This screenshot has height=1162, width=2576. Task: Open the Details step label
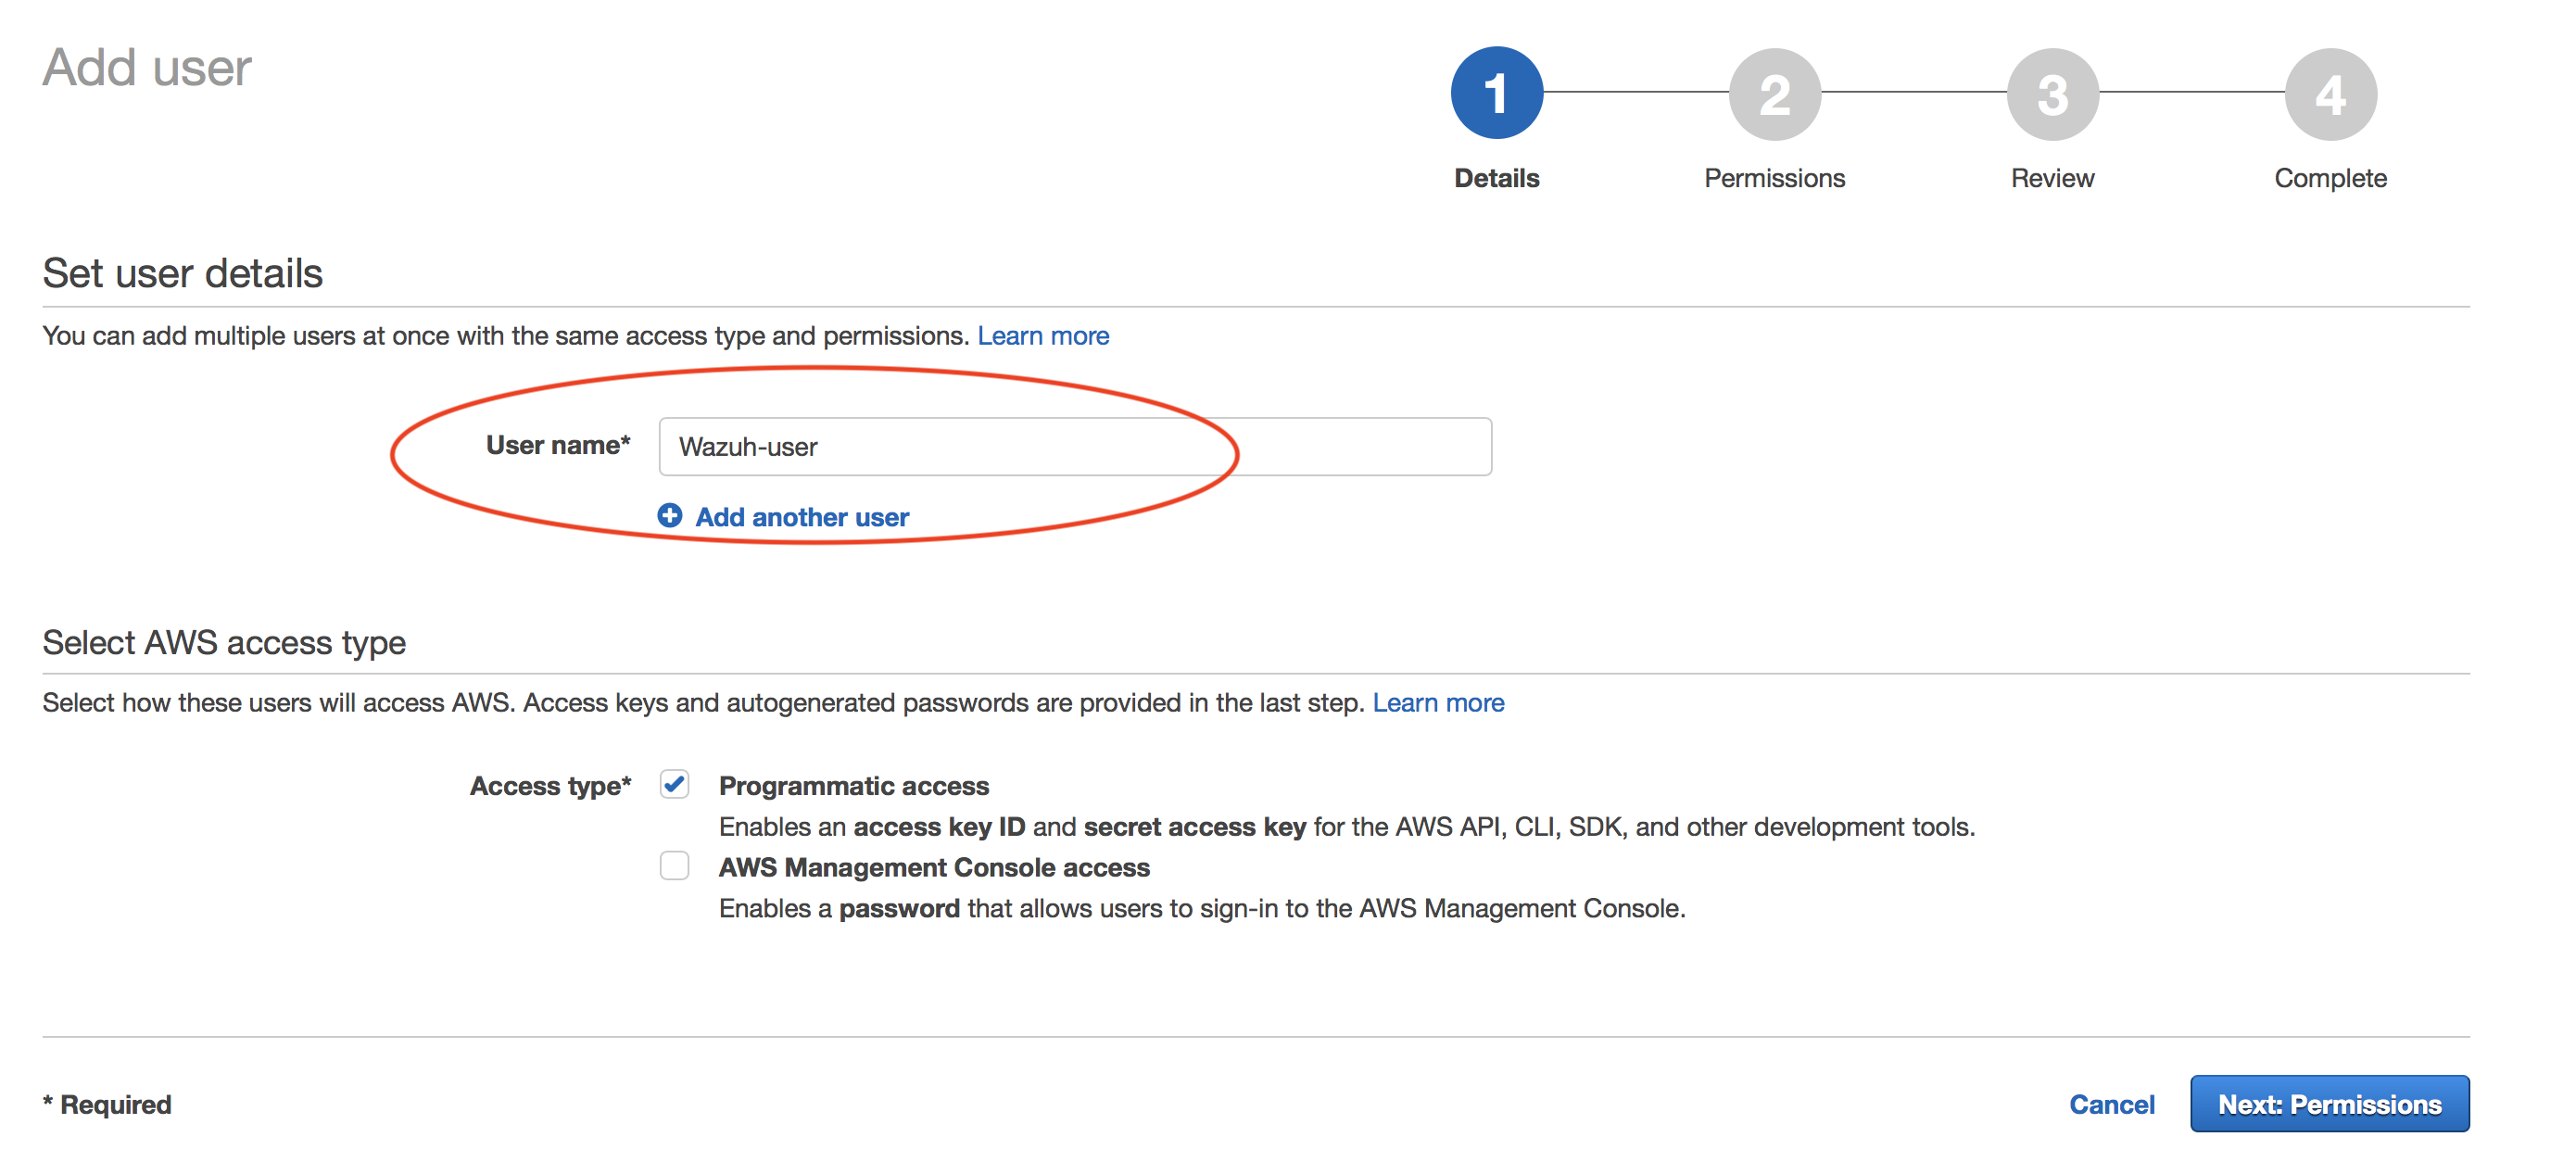point(1496,178)
